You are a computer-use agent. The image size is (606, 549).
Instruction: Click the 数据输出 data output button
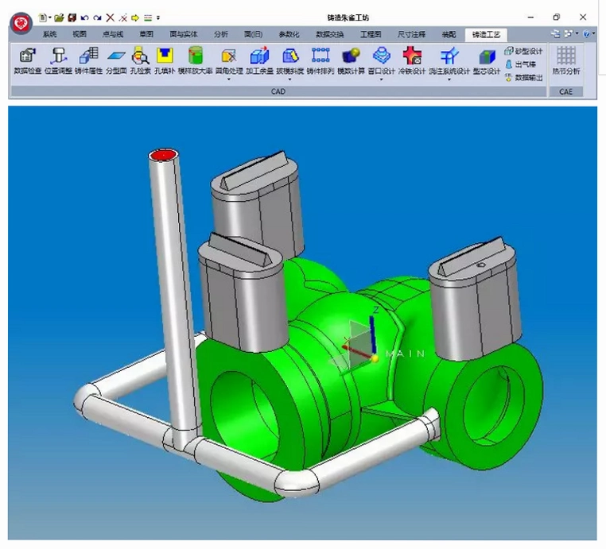coord(523,78)
